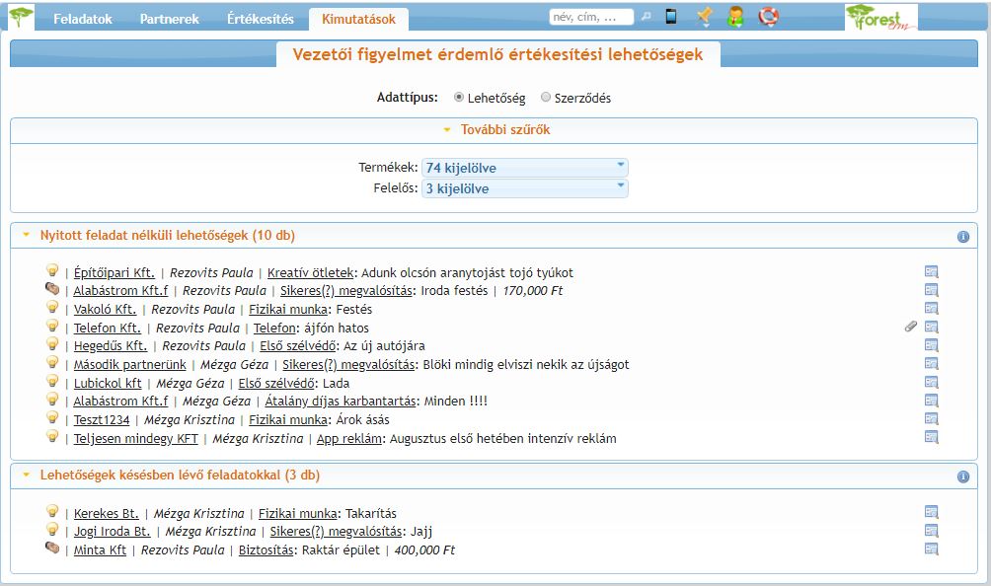Click the mobile phone icon in top bar
This screenshot has height=586, width=991.
pyautogui.click(x=671, y=17)
